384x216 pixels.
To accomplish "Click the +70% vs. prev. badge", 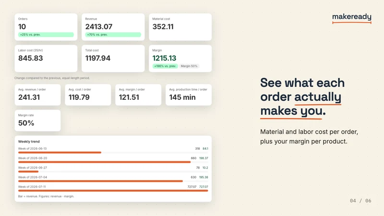I will [x=113, y=35].
